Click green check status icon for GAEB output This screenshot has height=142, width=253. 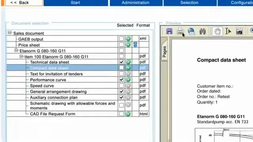tap(128, 39)
